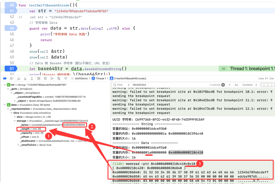Screen dimensions: 275x184
Task: Clear the console find field
Action: pos(223,85)
